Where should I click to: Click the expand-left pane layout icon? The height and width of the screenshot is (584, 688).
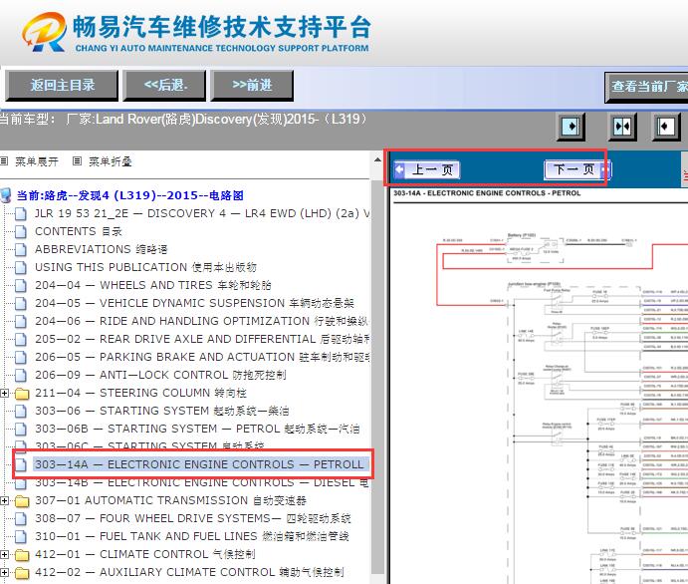(666, 127)
